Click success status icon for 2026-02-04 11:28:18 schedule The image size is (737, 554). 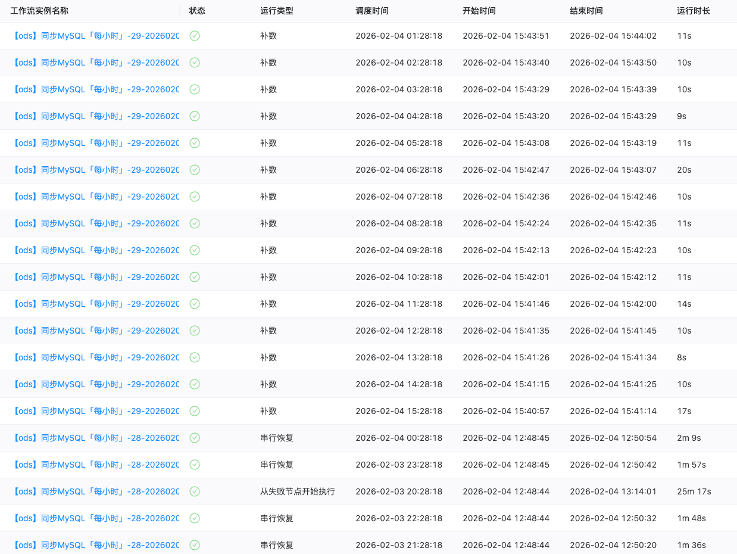click(195, 304)
